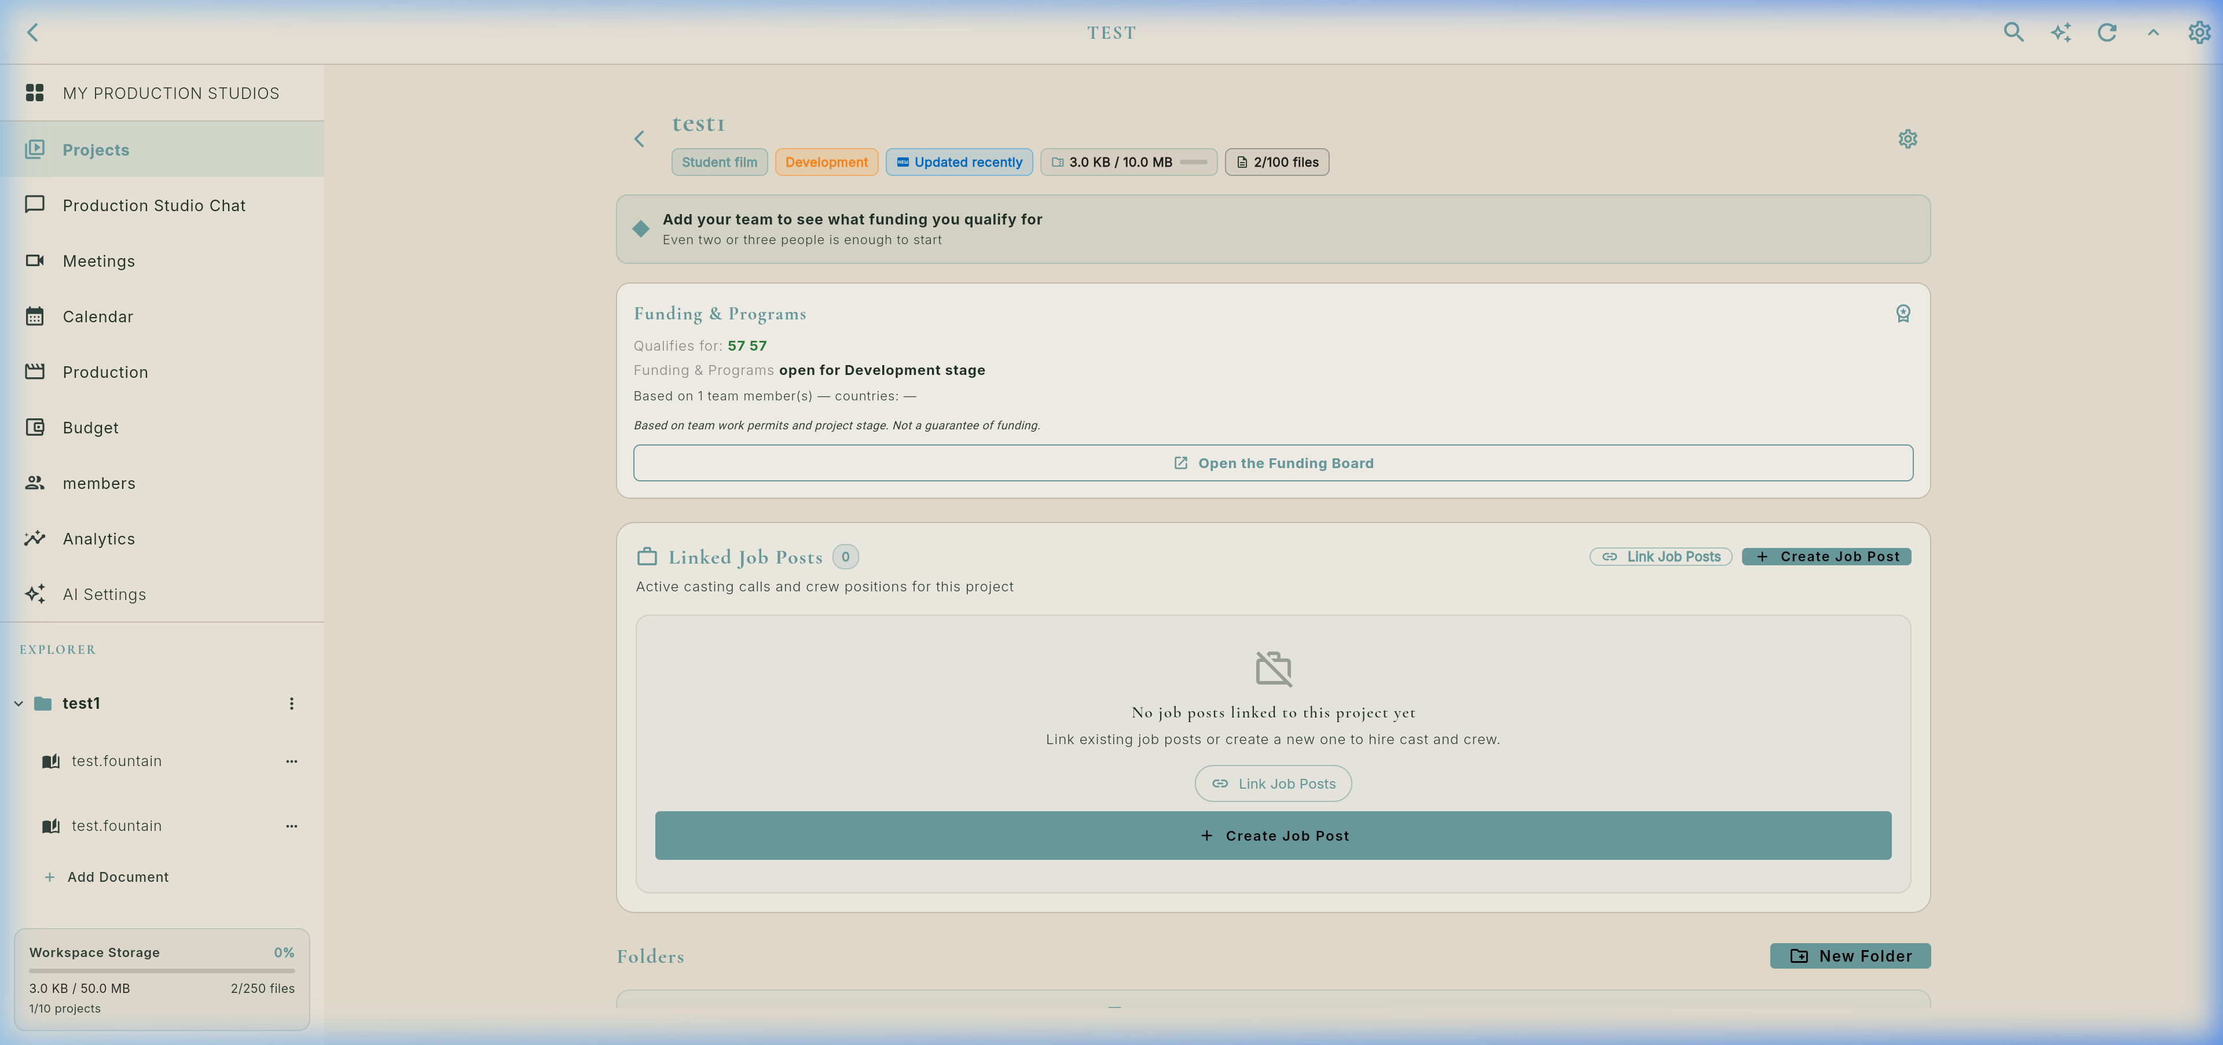Click small Create Job Post header button

pos(1826,557)
